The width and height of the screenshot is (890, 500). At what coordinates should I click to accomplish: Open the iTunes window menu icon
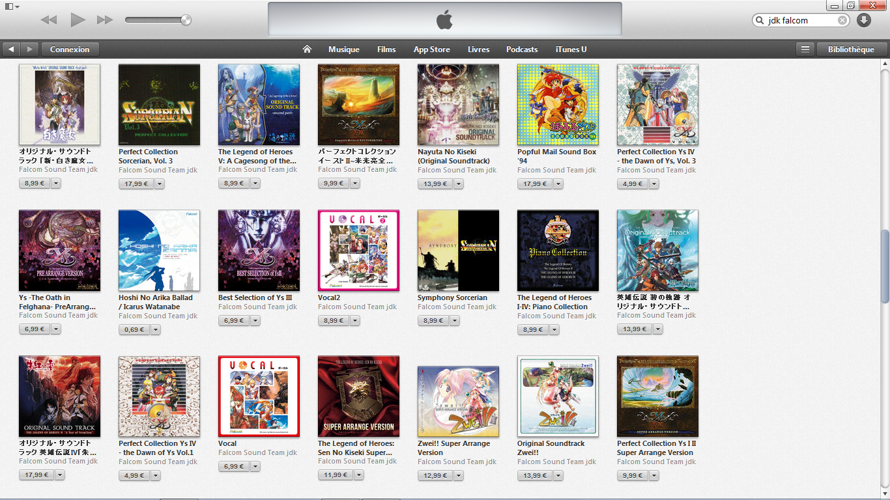pos(12,7)
